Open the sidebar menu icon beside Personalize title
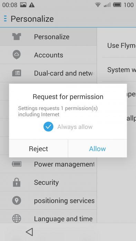Screen dimensions: 136x241 tap(6, 19)
